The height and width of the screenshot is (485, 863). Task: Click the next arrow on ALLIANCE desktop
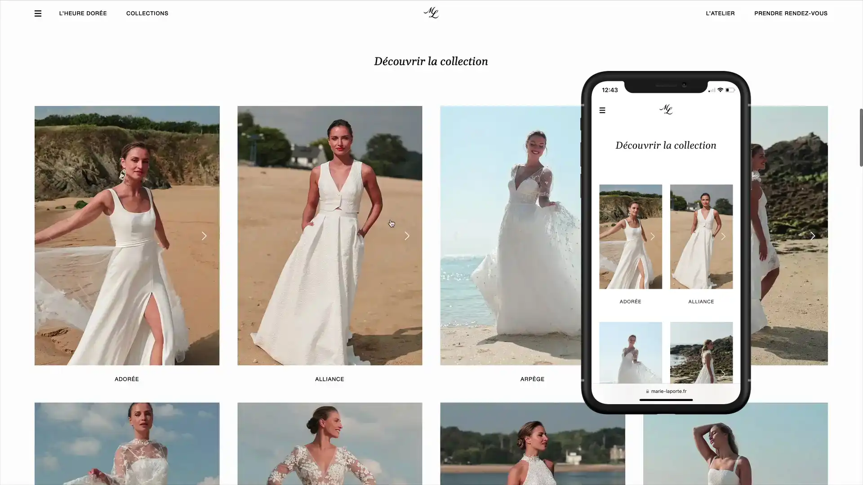(407, 235)
